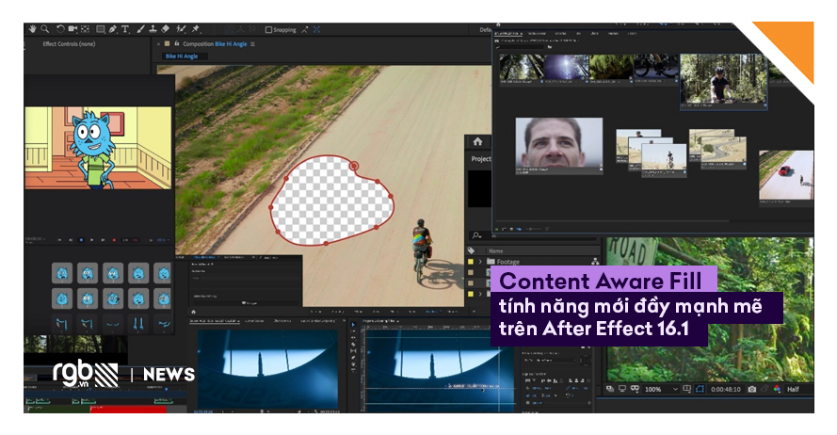Select the Pen tool
The height and width of the screenshot is (435, 837).
112,29
